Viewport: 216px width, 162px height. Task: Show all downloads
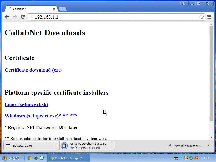(x=187, y=146)
